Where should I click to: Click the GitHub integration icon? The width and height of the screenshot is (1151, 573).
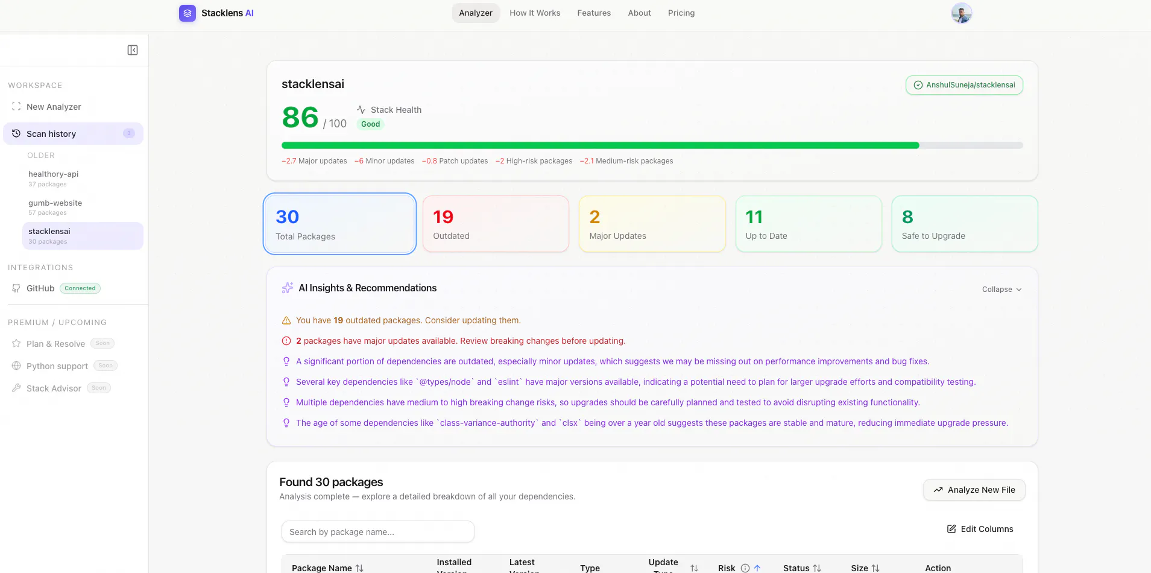tap(16, 288)
